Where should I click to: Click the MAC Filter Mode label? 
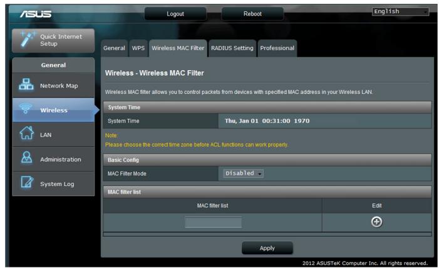point(127,173)
